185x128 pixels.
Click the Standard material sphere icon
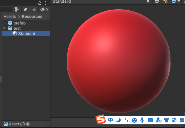point(15,33)
